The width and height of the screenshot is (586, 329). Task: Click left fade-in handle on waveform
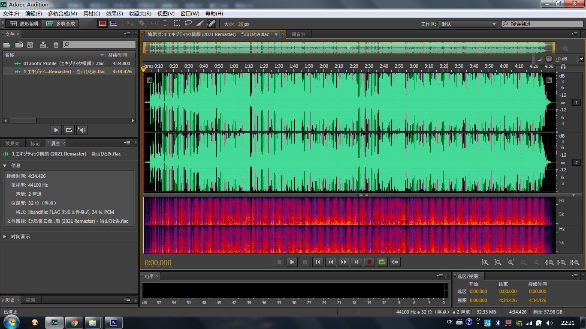click(149, 80)
